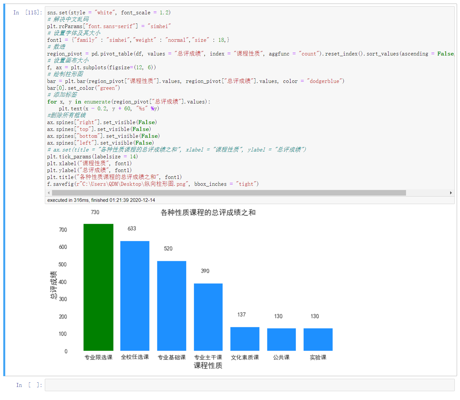Click the 730 value label above the green bar

(95, 212)
